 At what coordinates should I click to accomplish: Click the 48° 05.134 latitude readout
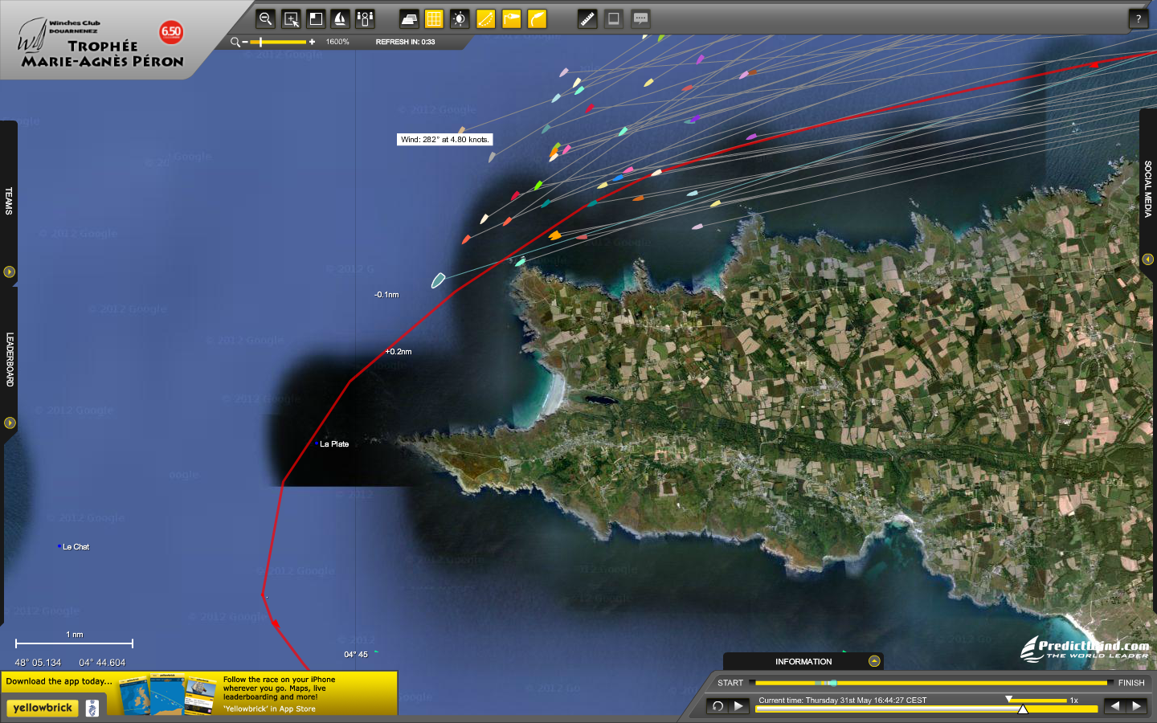pyautogui.click(x=38, y=663)
